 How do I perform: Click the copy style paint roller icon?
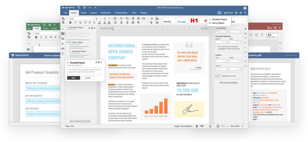pos(151,23)
